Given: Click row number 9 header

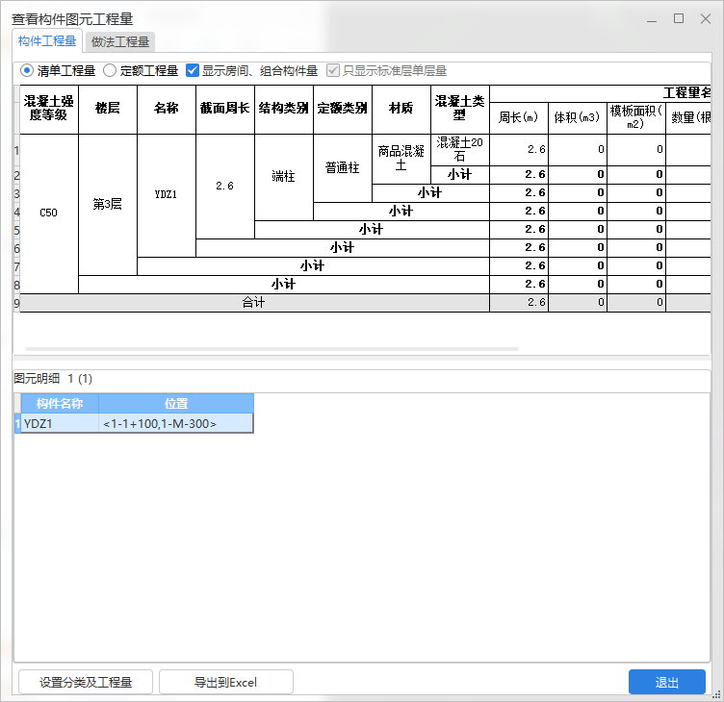Looking at the screenshot, I should coord(16,303).
